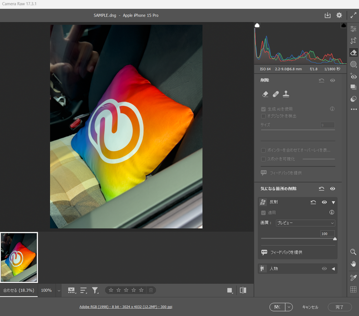This screenshot has width=359, height=316.
Task: Check the 生成 AIを使用 checkbox
Action: pyautogui.click(x=263, y=109)
